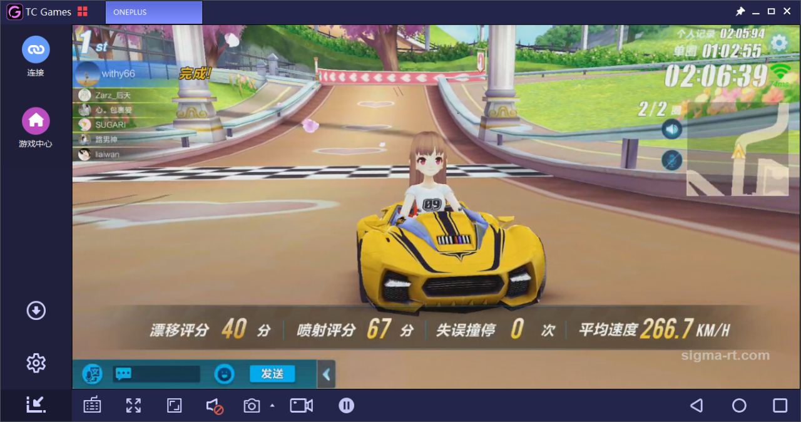Tap the Android home circle button

[x=739, y=405]
